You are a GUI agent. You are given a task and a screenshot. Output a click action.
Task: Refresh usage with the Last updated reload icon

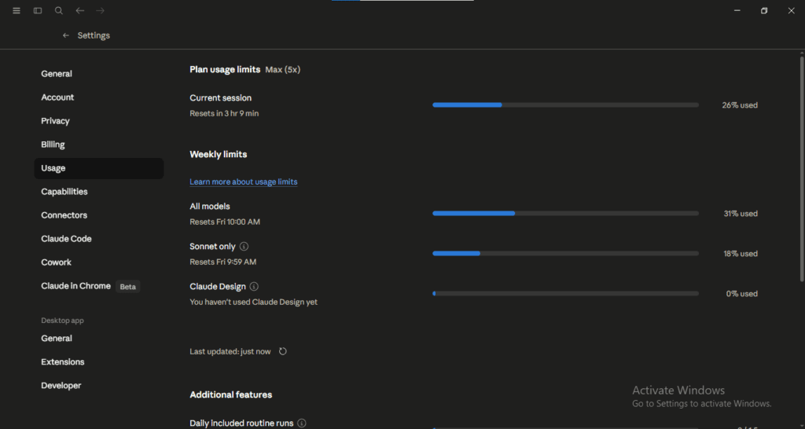click(283, 351)
